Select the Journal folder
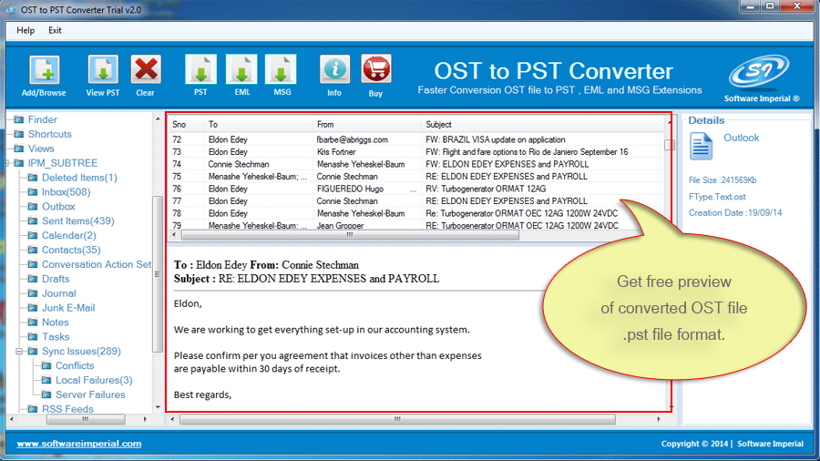Viewport: 820px width, 461px height. (59, 293)
